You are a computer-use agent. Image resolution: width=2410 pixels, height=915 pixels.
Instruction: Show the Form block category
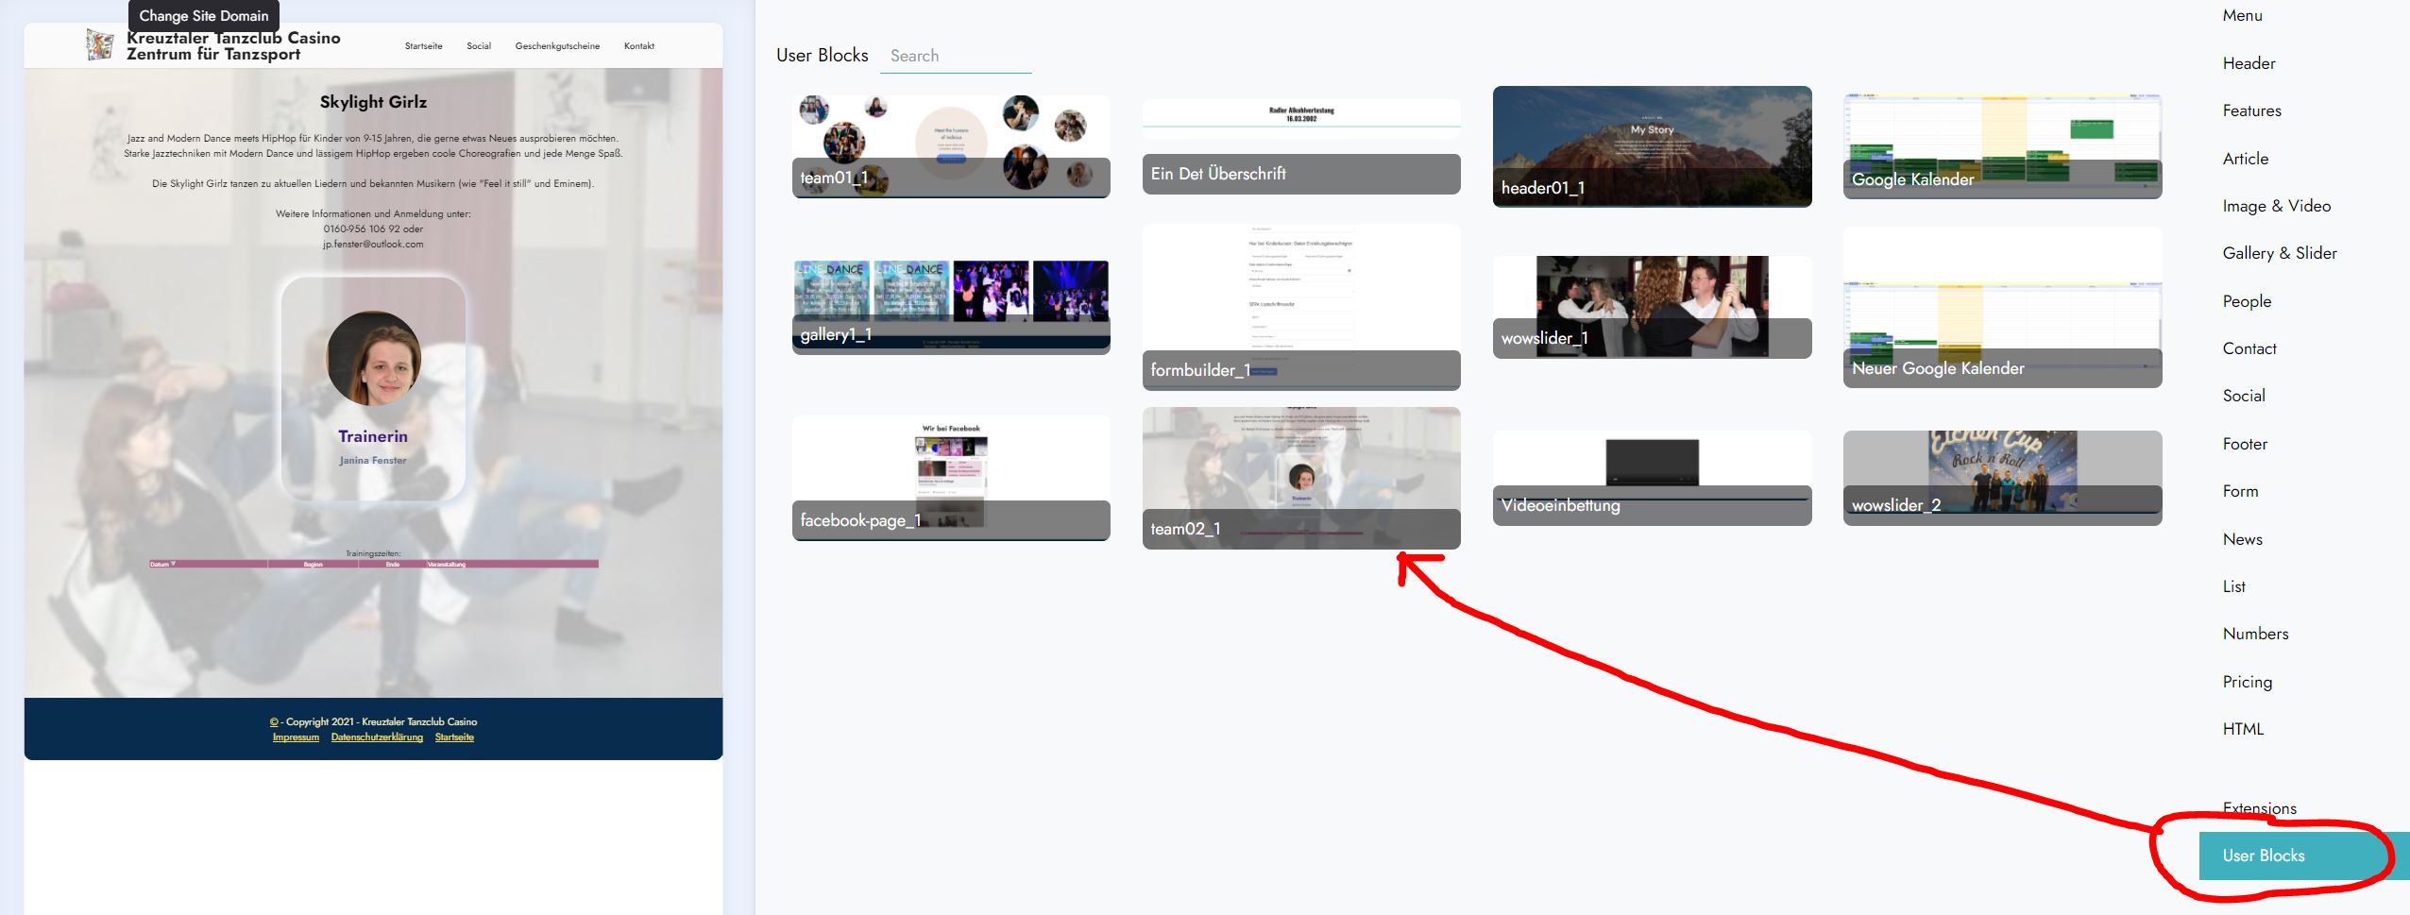coord(2240,491)
